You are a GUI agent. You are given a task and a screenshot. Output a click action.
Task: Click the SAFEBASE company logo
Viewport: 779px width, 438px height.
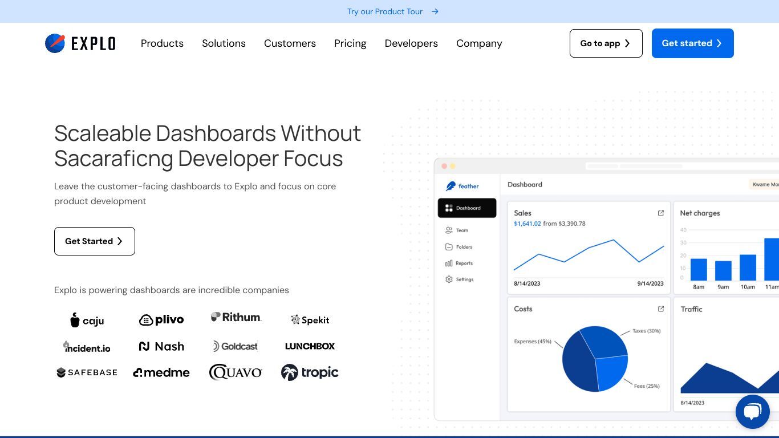click(87, 372)
